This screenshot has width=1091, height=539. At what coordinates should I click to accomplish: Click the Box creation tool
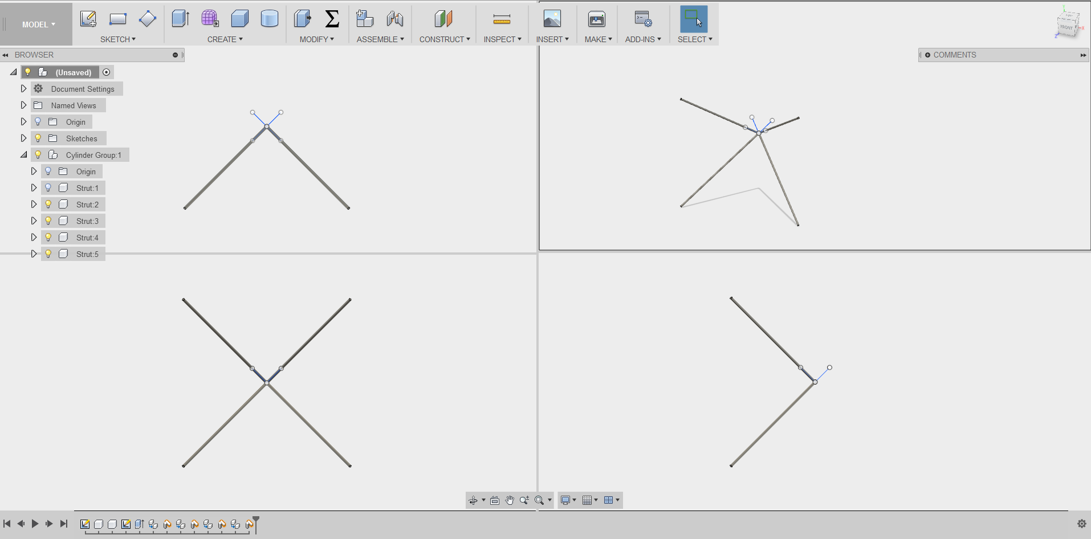[240, 18]
